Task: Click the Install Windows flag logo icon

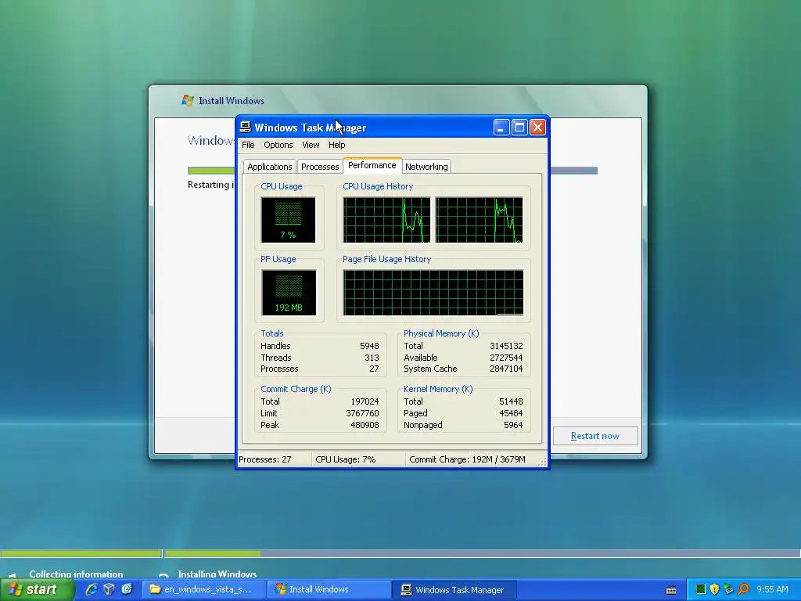Action: 188,100
